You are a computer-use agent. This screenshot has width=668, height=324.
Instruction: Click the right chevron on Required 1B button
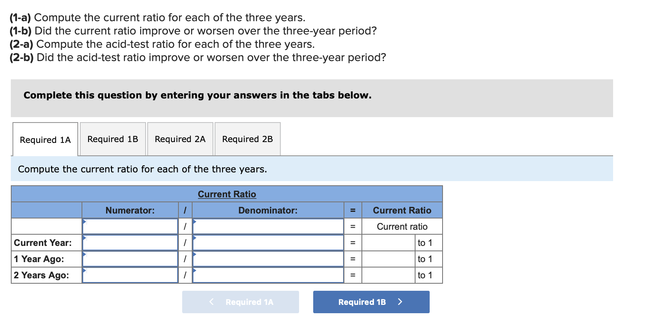coord(400,302)
